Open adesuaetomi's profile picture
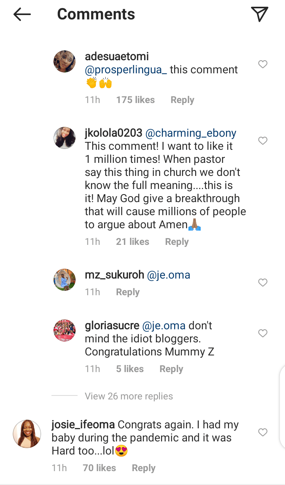Image resolution: width=285 pixels, height=485 pixels. [x=65, y=61]
